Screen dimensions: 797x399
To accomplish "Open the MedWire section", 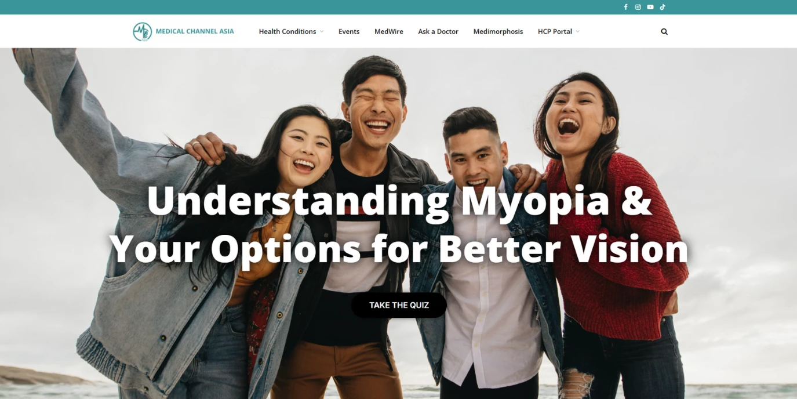I will (389, 31).
